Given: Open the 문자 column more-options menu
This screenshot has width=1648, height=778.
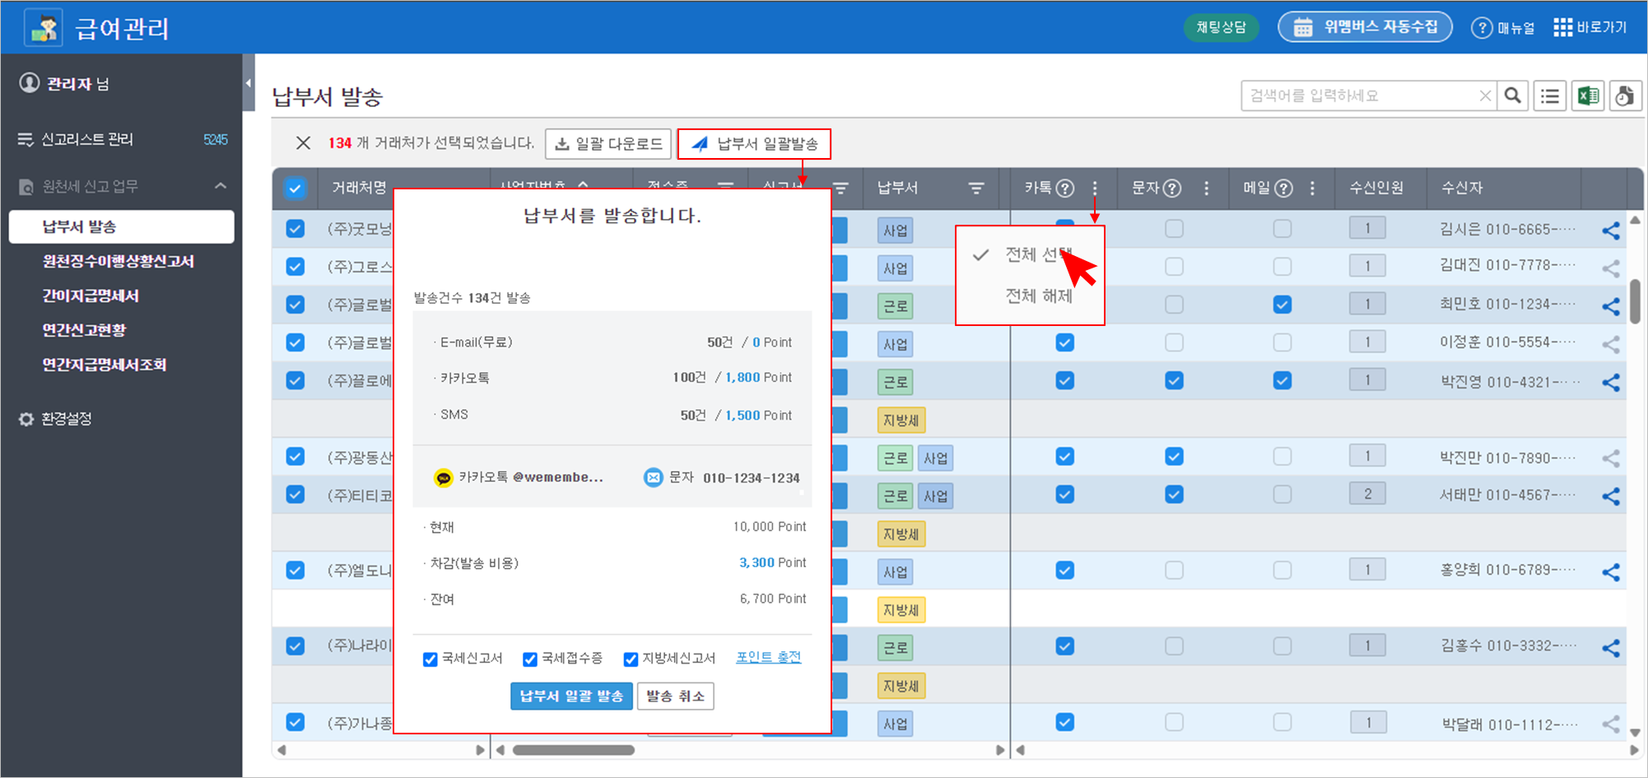Looking at the screenshot, I should [1207, 189].
